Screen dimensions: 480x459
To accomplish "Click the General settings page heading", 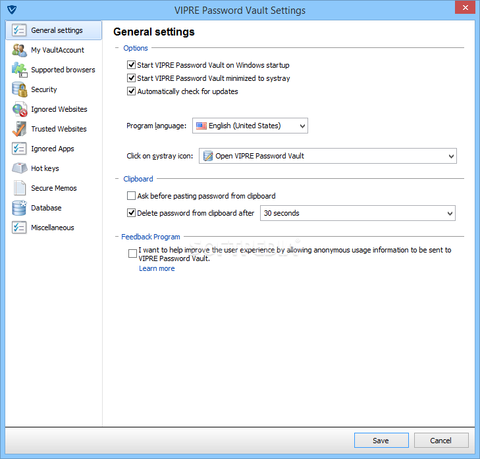I will click(154, 32).
